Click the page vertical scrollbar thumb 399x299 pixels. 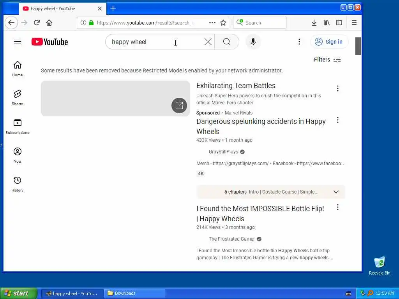point(358,46)
